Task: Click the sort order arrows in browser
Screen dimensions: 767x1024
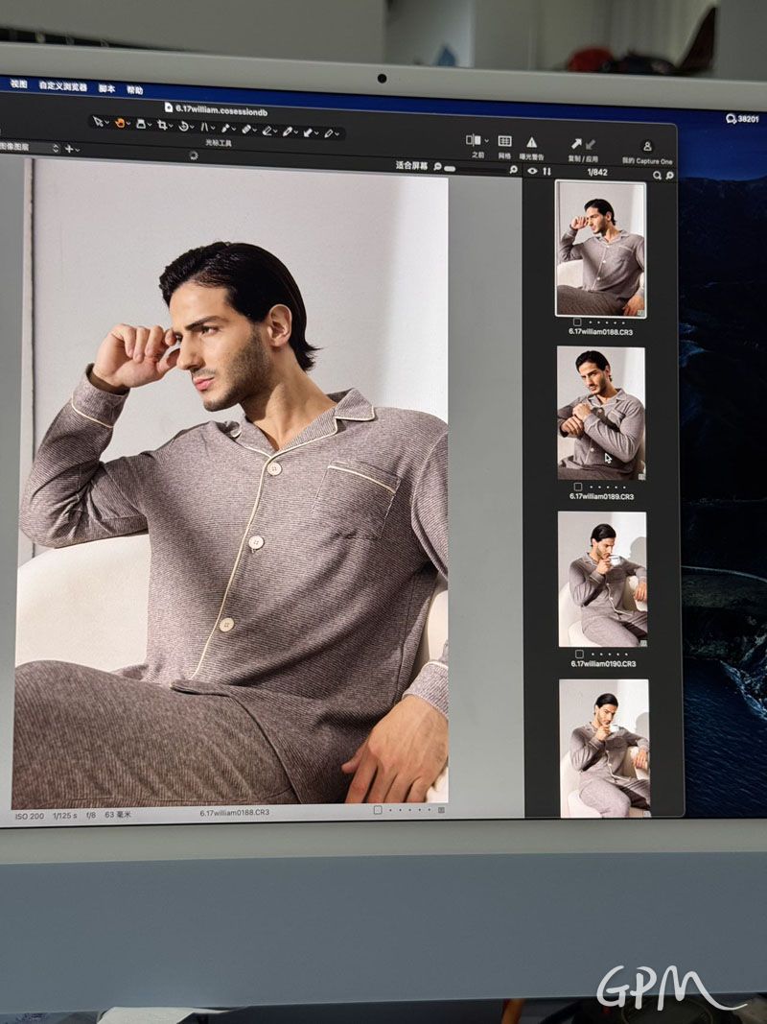Action: pos(546,171)
